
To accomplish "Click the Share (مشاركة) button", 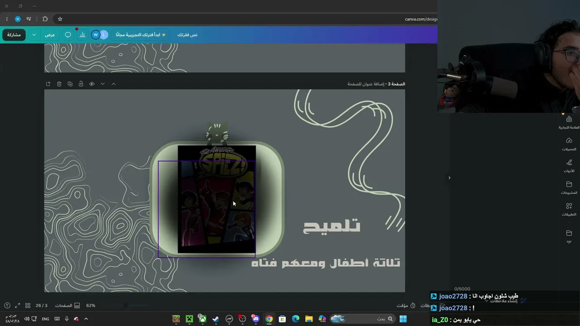I will point(14,35).
